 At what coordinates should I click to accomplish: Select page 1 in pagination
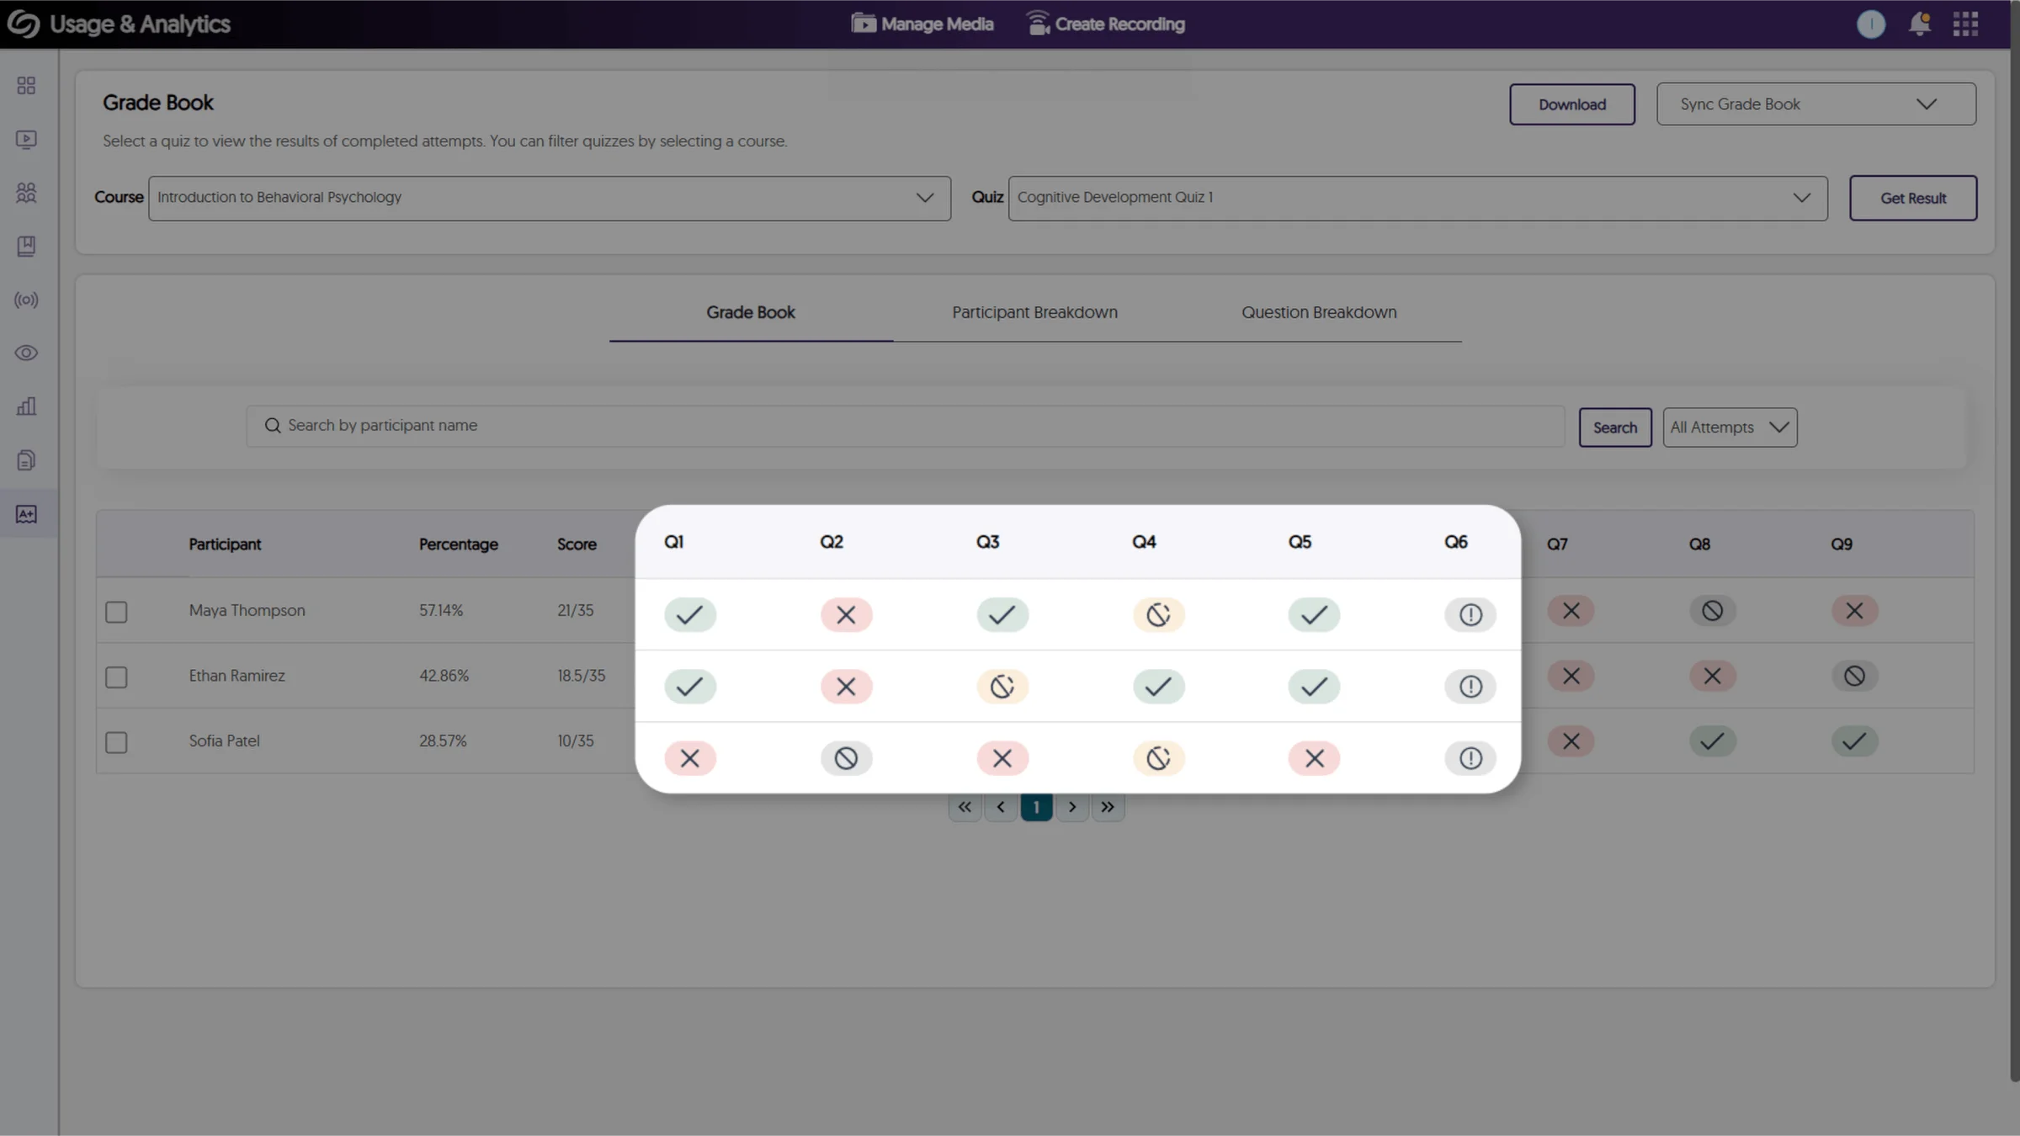click(x=1036, y=807)
